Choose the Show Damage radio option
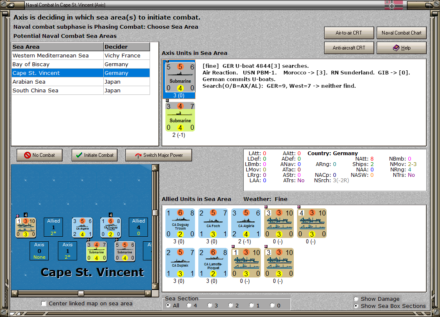This screenshot has height=317, width=440. pos(356,299)
